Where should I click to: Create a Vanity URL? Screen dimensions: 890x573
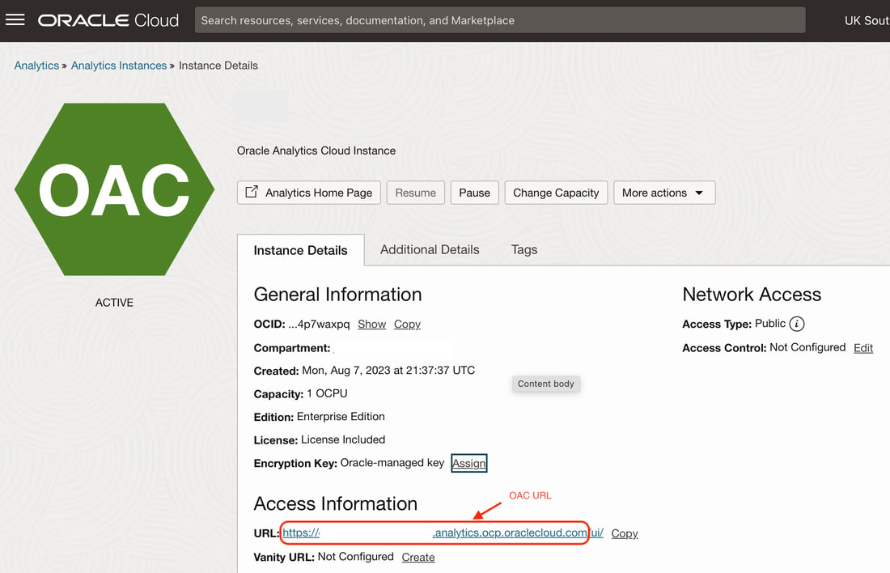(418, 557)
